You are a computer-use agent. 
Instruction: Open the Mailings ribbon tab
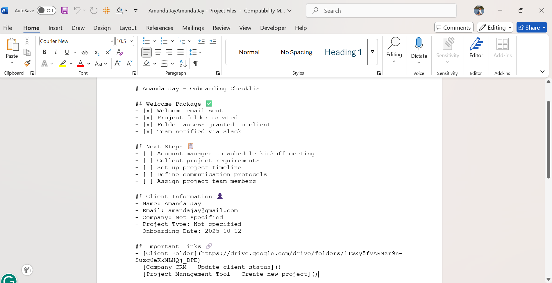pos(193,28)
